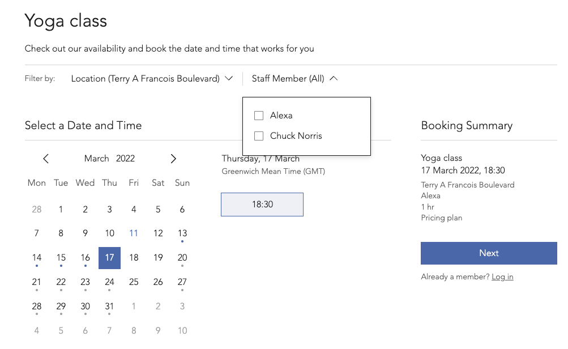The width and height of the screenshot is (568, 349).
Task: Click the 'Pricing plan' summary text
Action: point(442,218)
